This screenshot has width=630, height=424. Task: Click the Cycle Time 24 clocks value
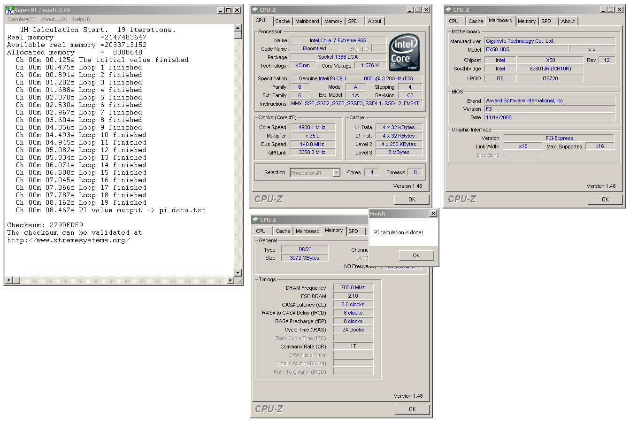pos(353,330)
